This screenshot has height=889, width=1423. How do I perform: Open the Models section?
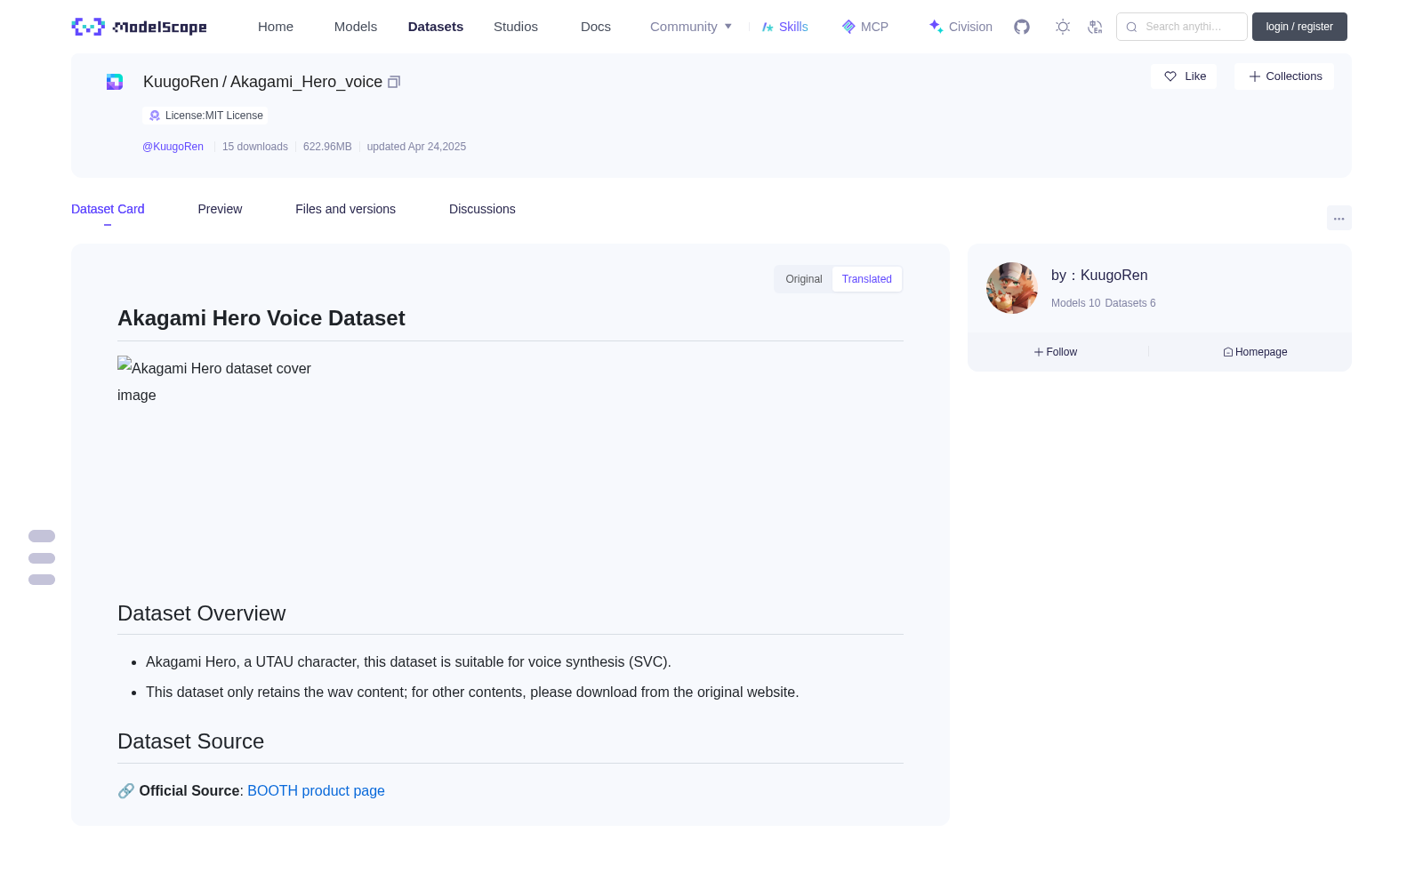tap(356, 27)
